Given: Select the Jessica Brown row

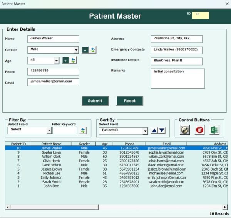Looking at the screenshot, I should 116,169.
